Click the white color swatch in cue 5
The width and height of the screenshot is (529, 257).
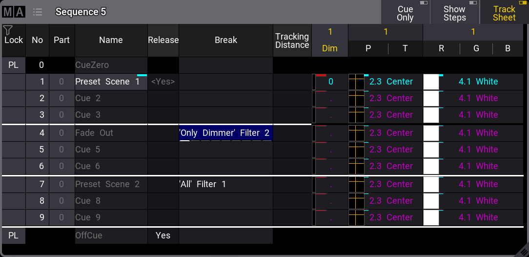coord(431,150)
